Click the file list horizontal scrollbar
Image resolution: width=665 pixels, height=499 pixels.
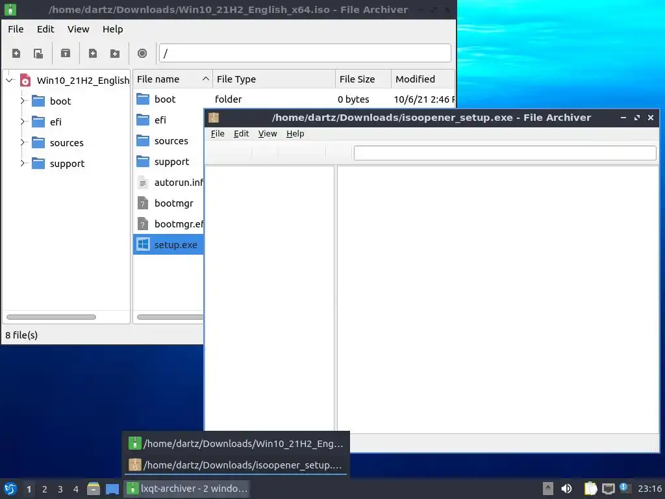171,317
